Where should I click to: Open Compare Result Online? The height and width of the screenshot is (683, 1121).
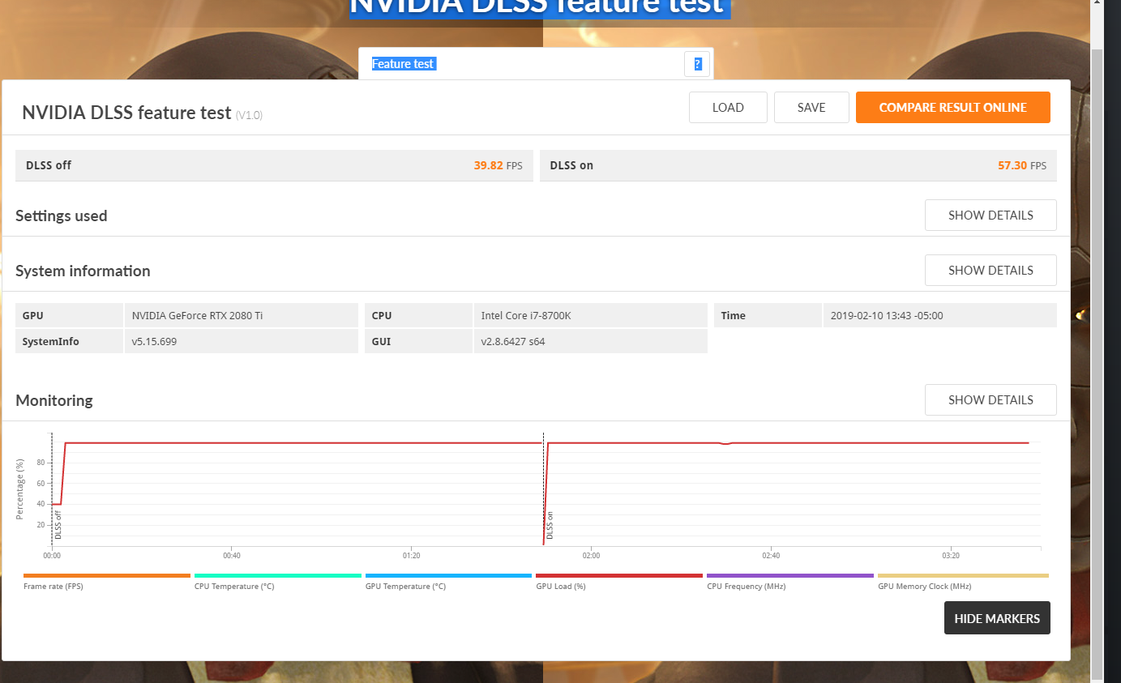pyautogui.click(x=952, y=108)
